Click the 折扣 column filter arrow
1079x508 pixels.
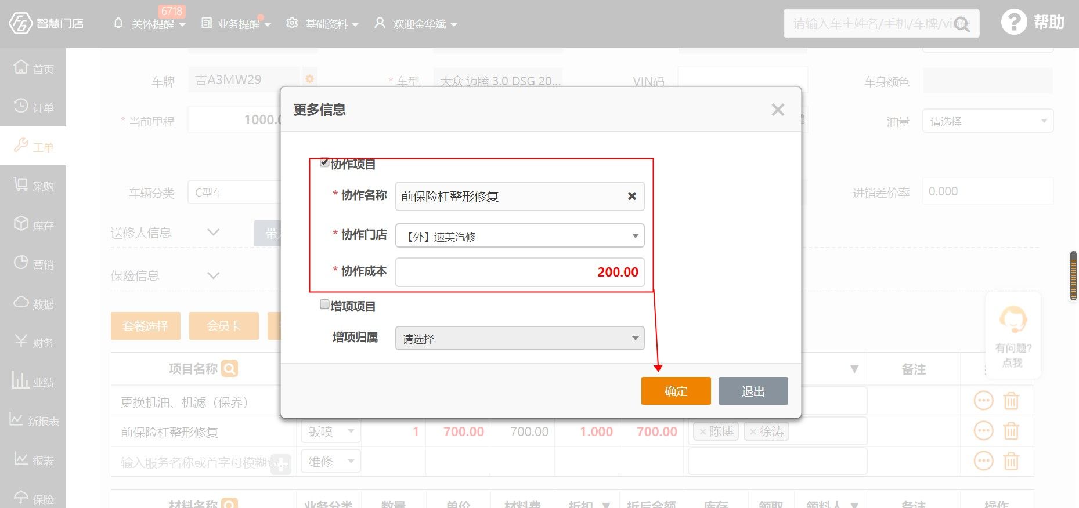606,504
